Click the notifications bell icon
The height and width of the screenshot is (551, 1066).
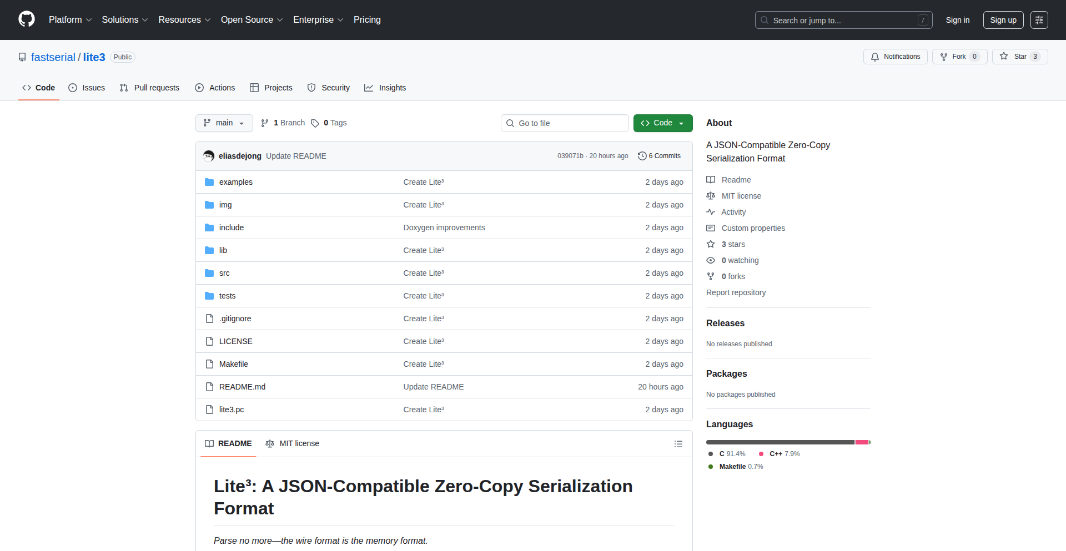pos(874,57)
